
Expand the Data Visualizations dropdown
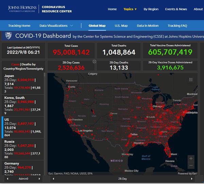pos(56,26)
